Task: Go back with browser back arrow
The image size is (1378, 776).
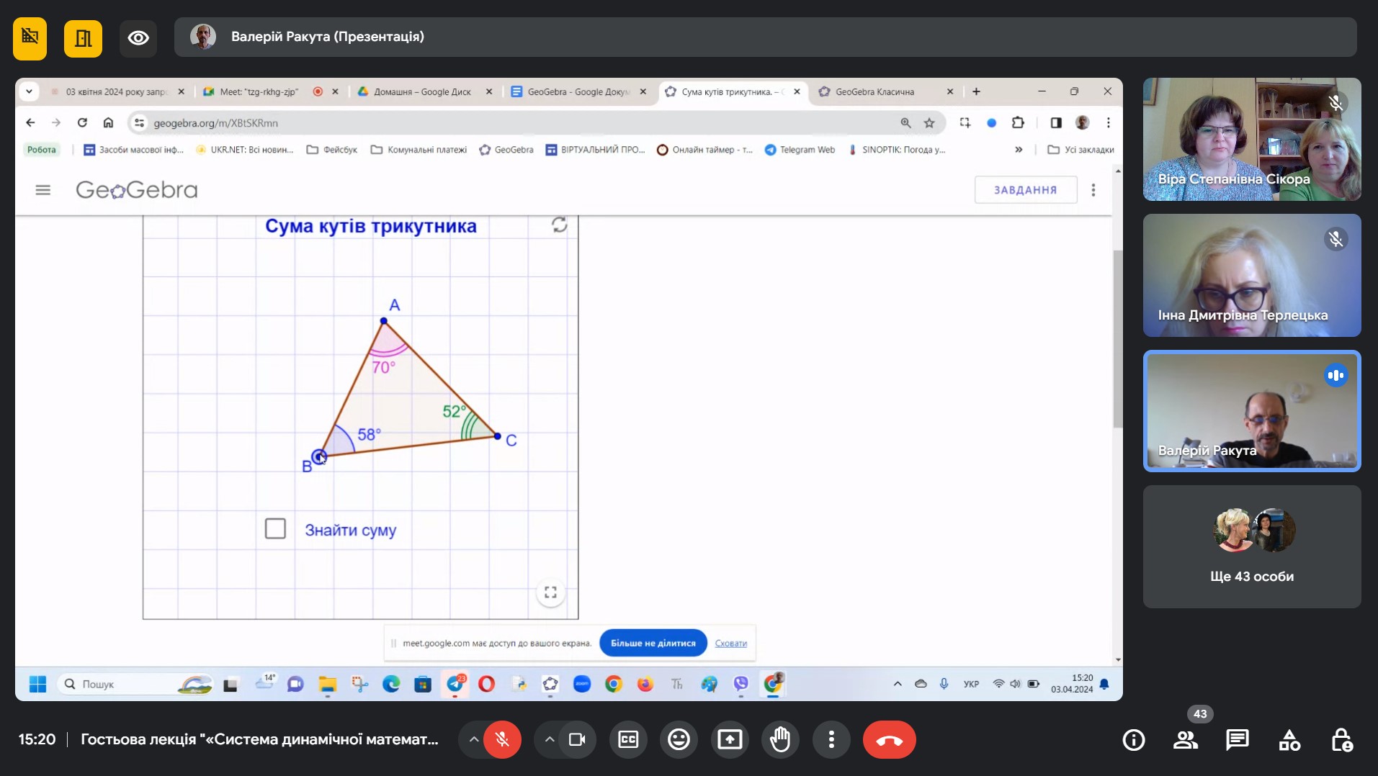Action: [30, 122]
